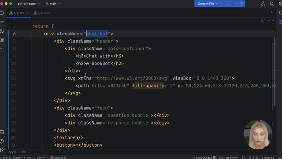Click the App() breadcrumb
The width and height of the screenshot is (282, 159).
[12, 152]
